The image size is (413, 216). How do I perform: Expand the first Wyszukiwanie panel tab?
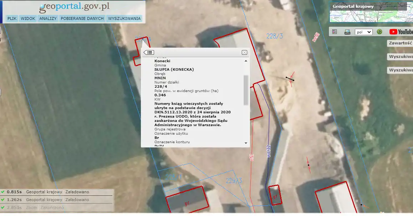[400, 56]
